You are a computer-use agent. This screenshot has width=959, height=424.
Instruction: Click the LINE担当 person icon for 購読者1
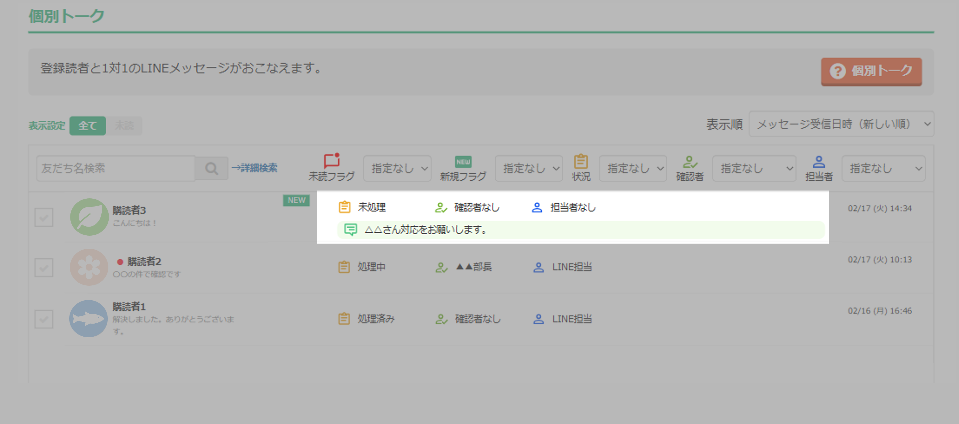pyautogui.click(x=538, y=319)
